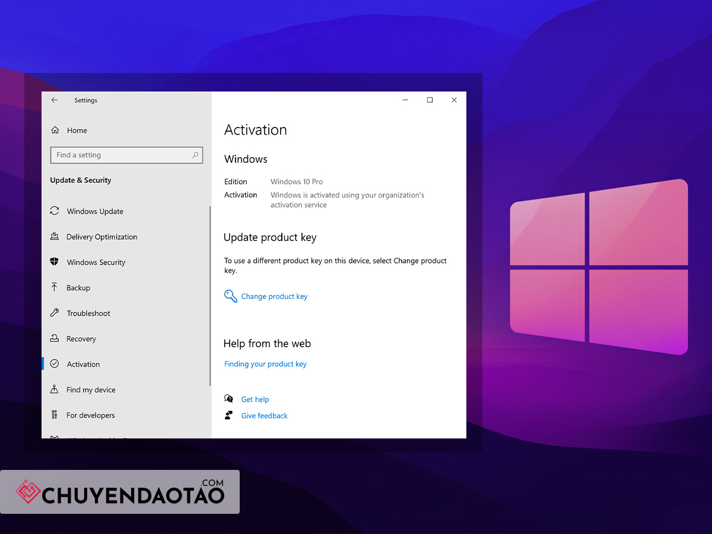Minimize the Settings window
The image size is (712, 534).
[405, 100]
